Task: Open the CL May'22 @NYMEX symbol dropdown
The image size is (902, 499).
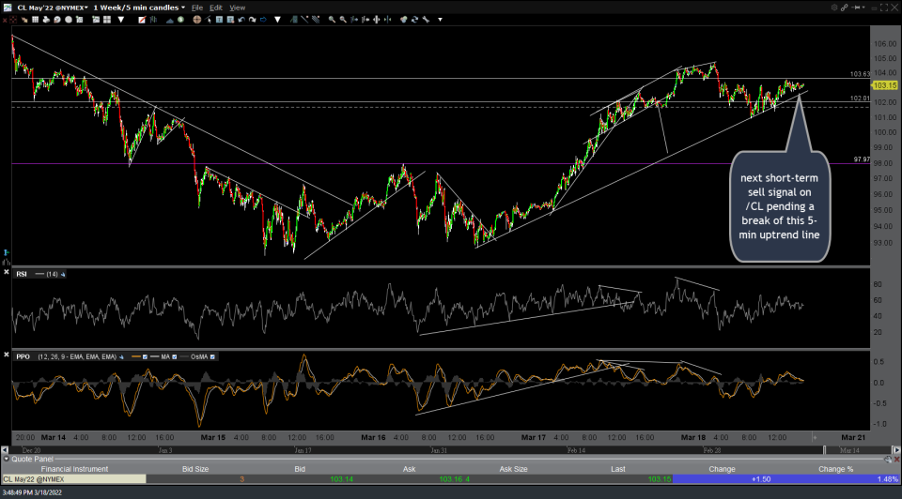Action: point(53,8)
